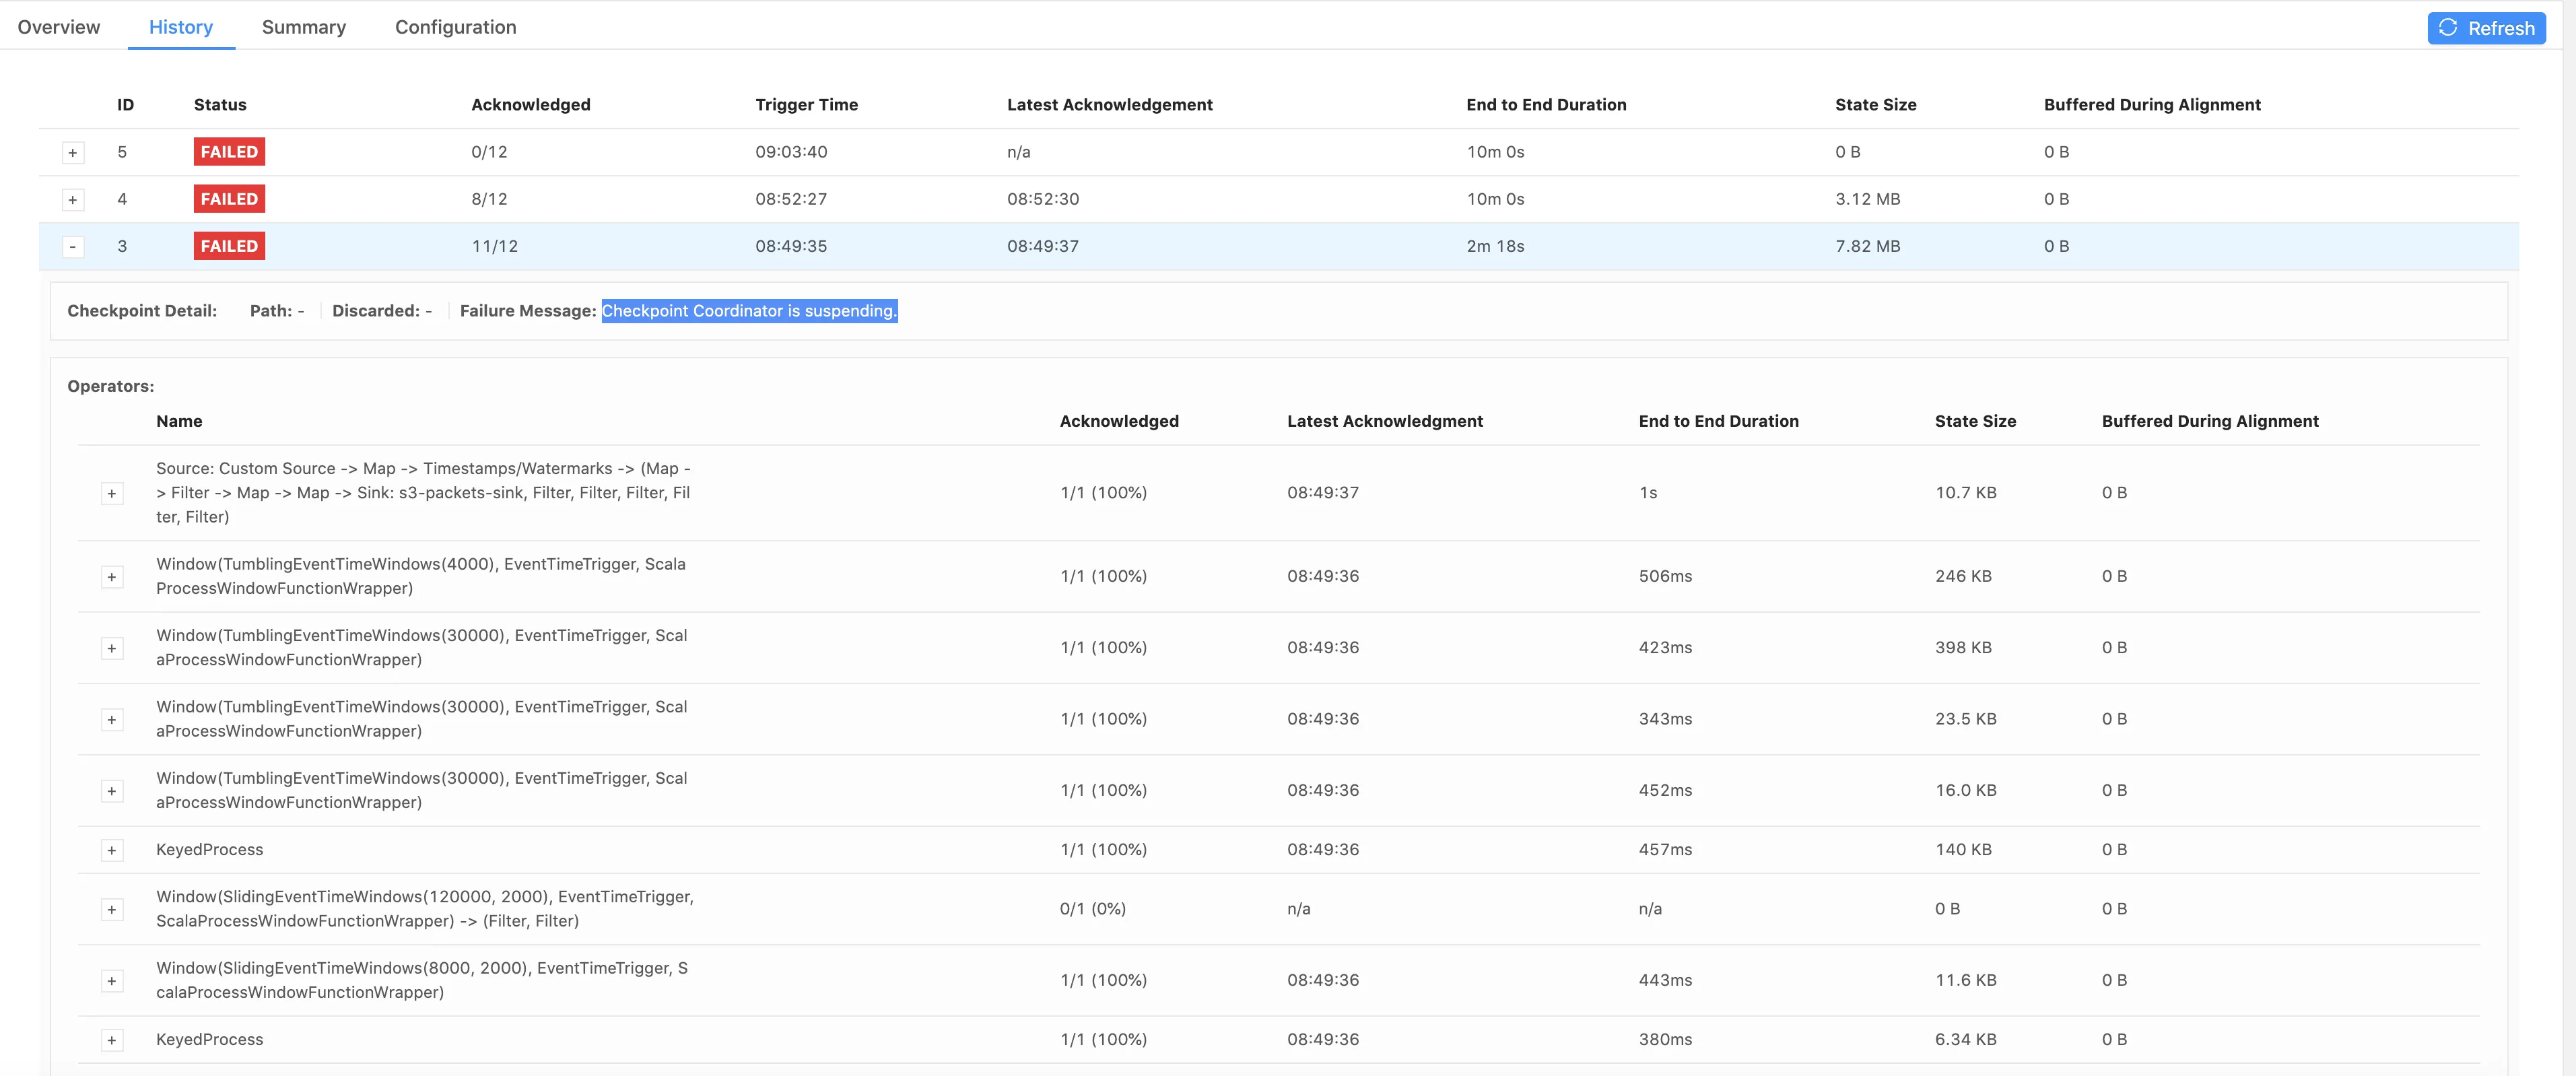Expand the first KeyedProcess operator
The image size is (2576, 1076).
(111, 851)
